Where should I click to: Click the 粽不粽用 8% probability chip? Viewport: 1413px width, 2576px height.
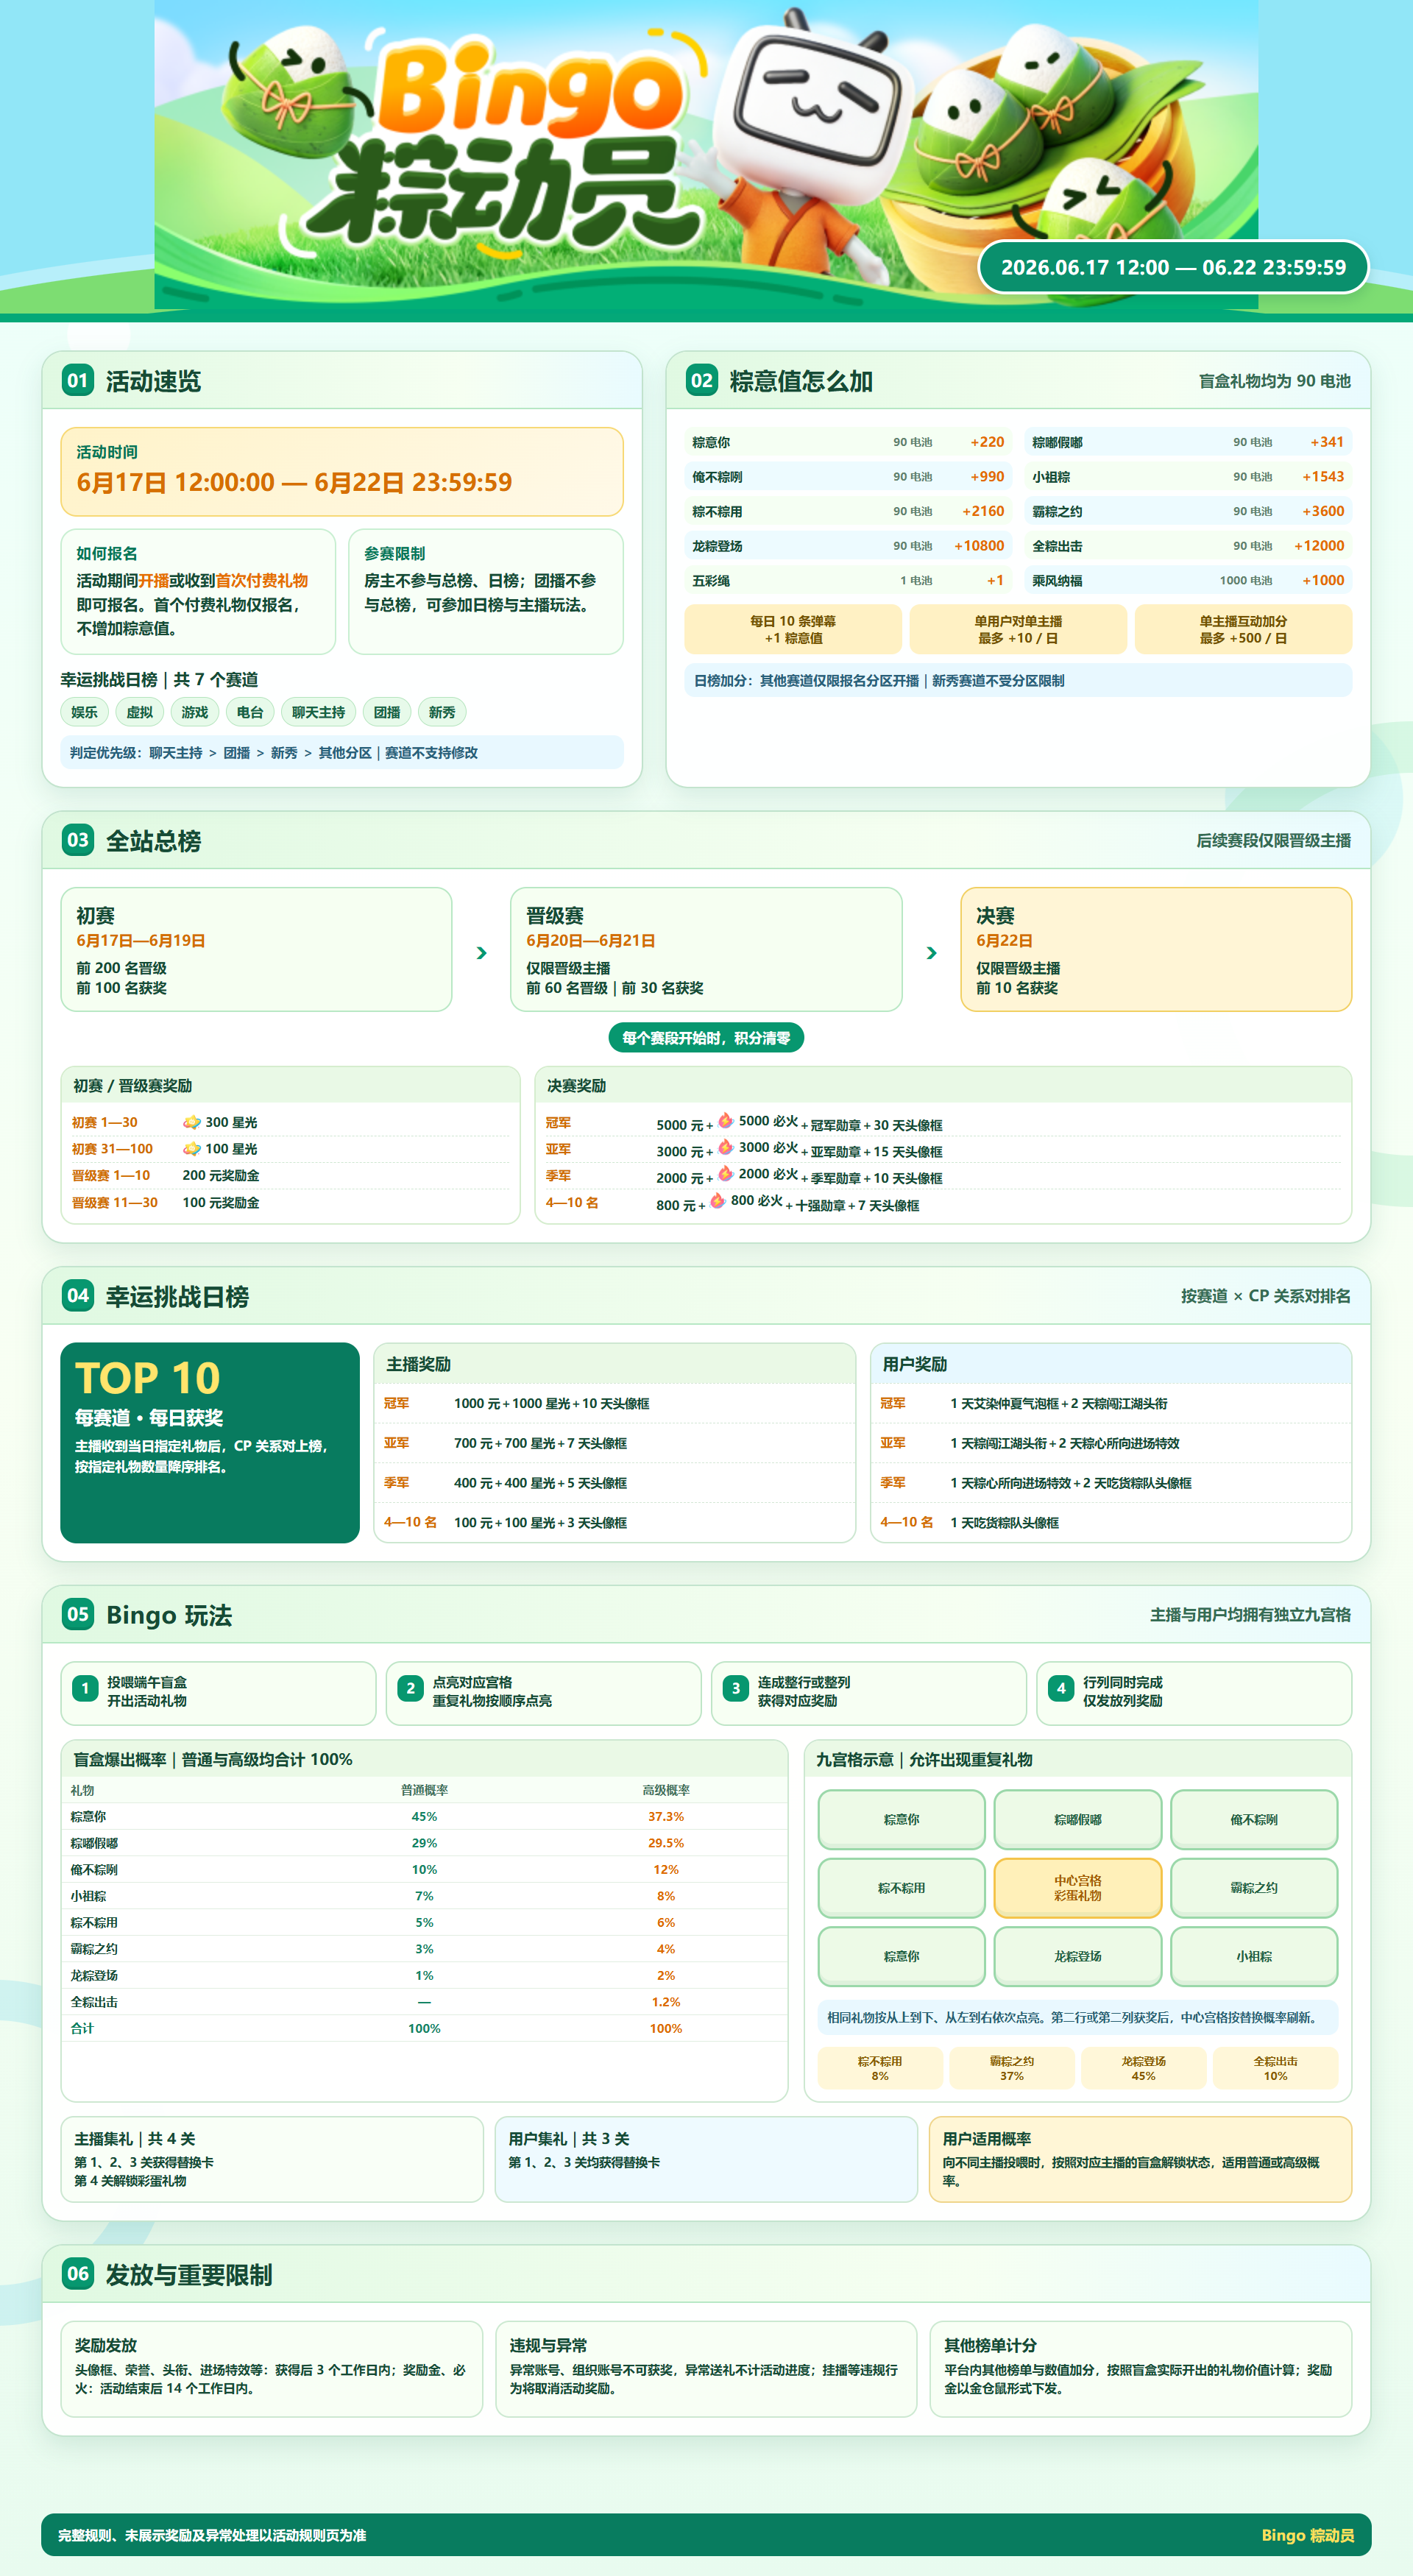[880, 2068]
